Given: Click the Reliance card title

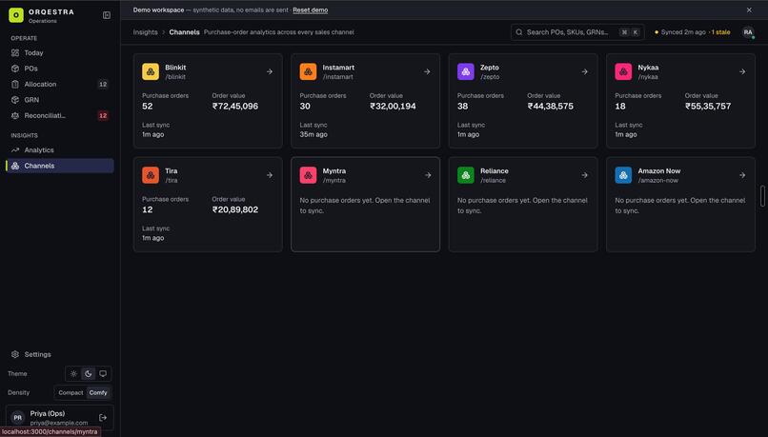Looking at the screenshot, I should pos(495,170).
